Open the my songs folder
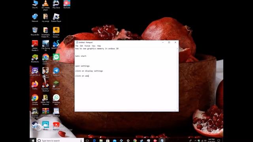This screenshot has width=253, height=142. [x=45, y=18]
